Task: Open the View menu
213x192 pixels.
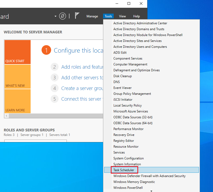Action: 122,16
